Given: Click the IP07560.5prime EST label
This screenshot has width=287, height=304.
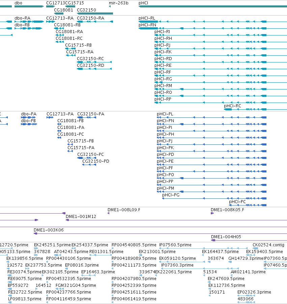Looking at the screenshot, I should click(x=175, y=245).
